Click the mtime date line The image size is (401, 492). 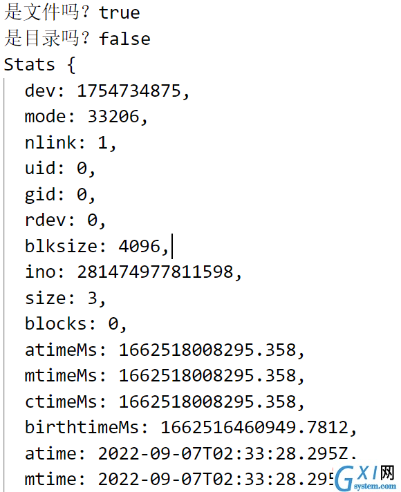179,480
